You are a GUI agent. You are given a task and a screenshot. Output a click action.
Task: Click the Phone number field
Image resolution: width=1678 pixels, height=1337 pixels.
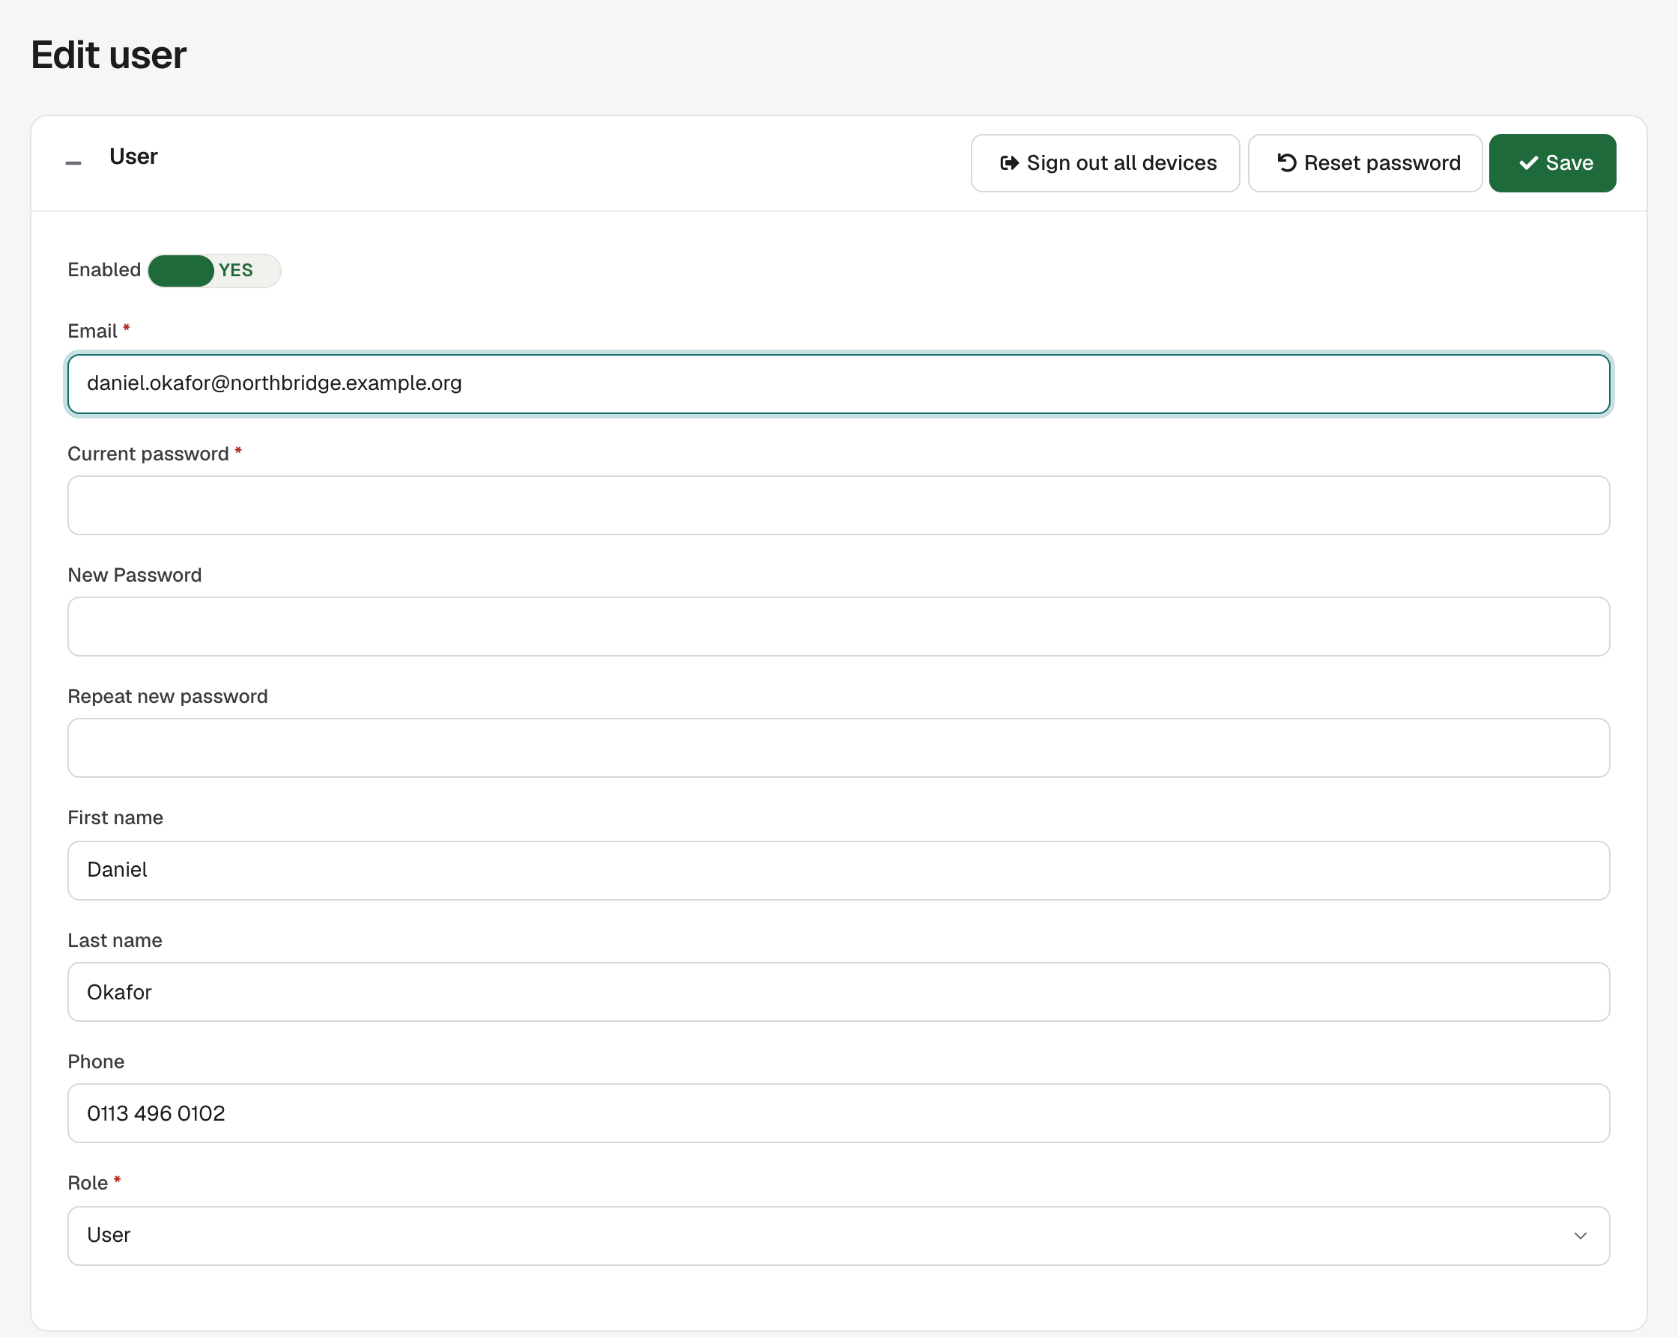tap(838, 1113)
